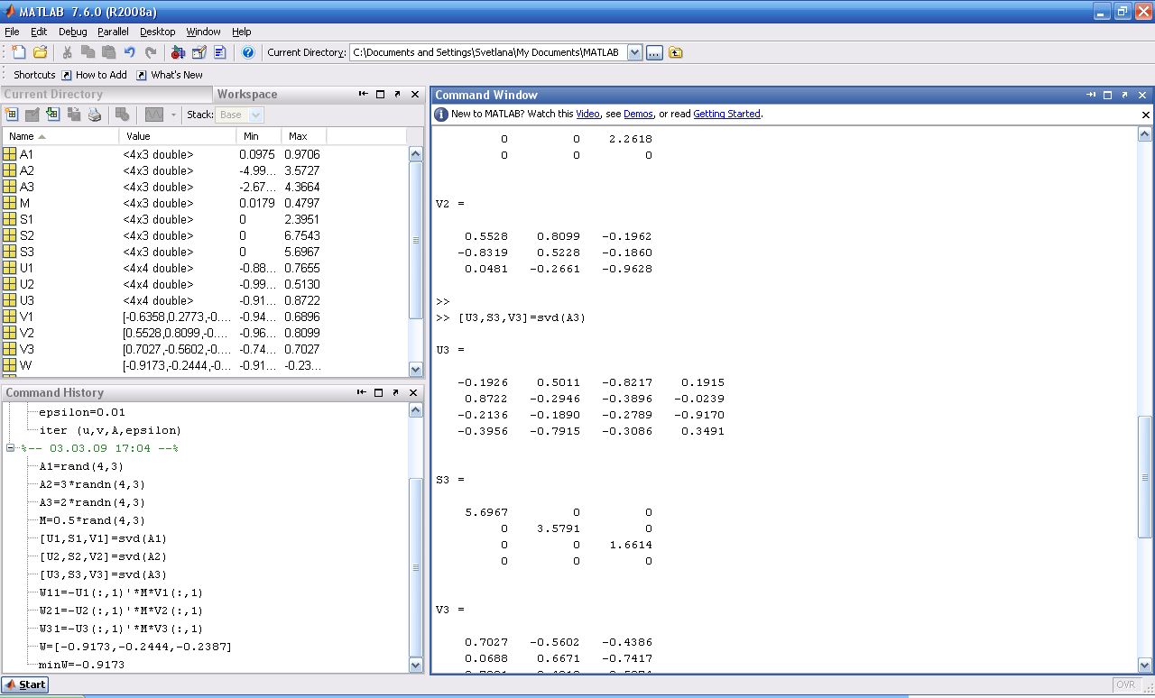Viewport: 1155px width, 698px height.
Task: Import data into the Workspace
Action: (x=53, y=115)
